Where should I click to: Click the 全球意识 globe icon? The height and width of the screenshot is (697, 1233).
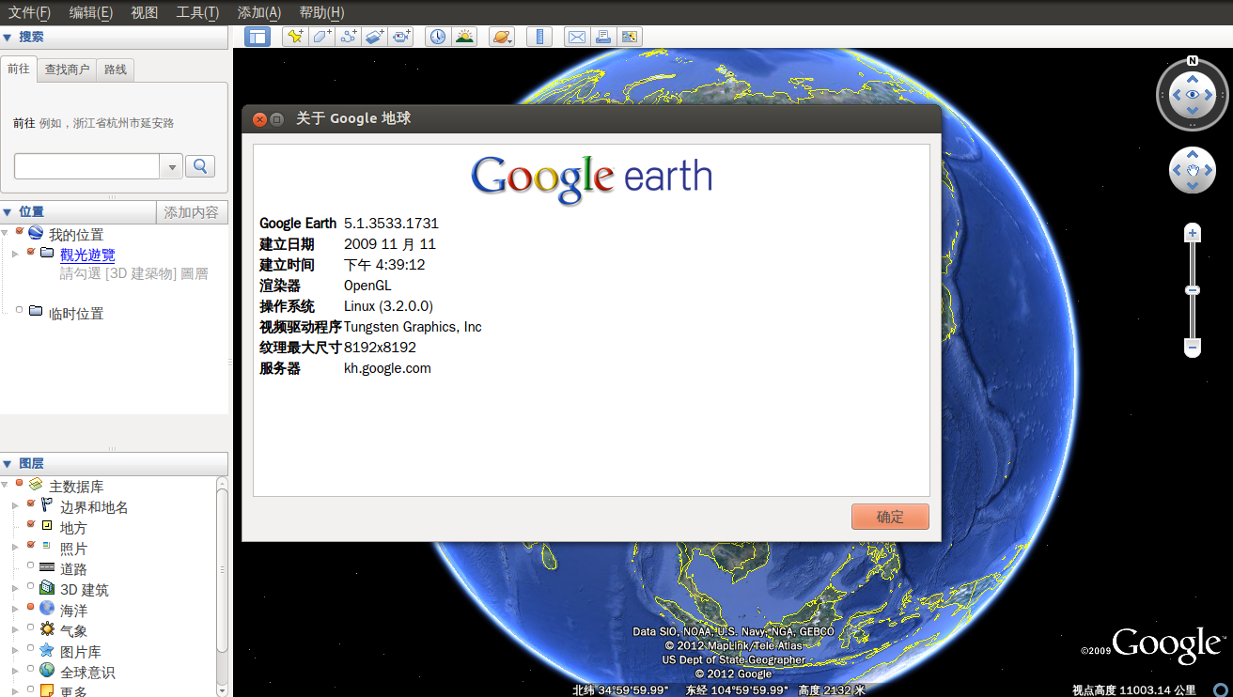tap(47, 671)
